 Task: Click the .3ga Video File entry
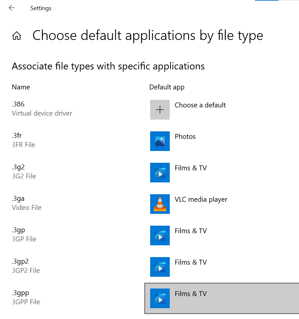[26, 203]
